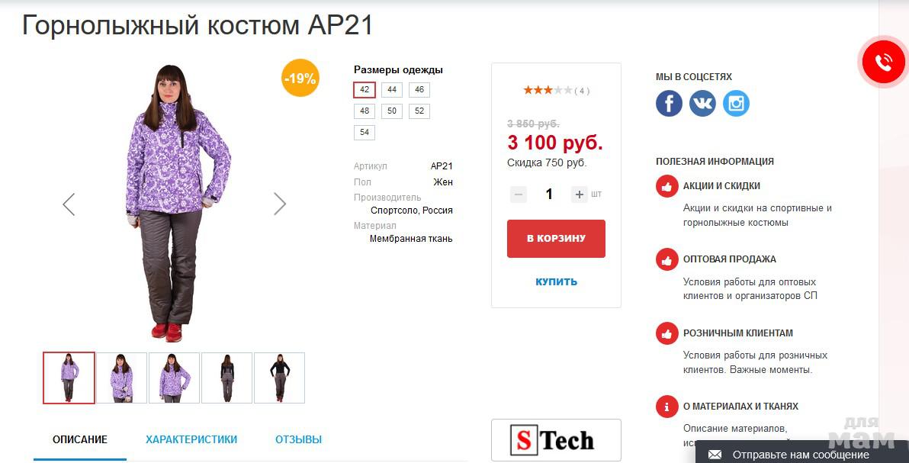Click the star rating of the product
The width and height of the screenshot is (909, 463).
coord(548,90)
